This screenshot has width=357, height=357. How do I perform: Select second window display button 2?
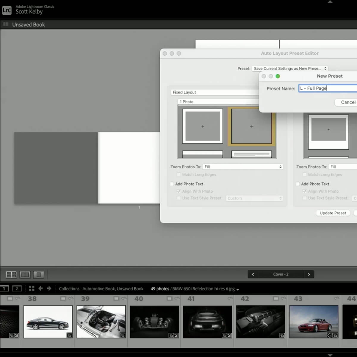coord(17,288)
